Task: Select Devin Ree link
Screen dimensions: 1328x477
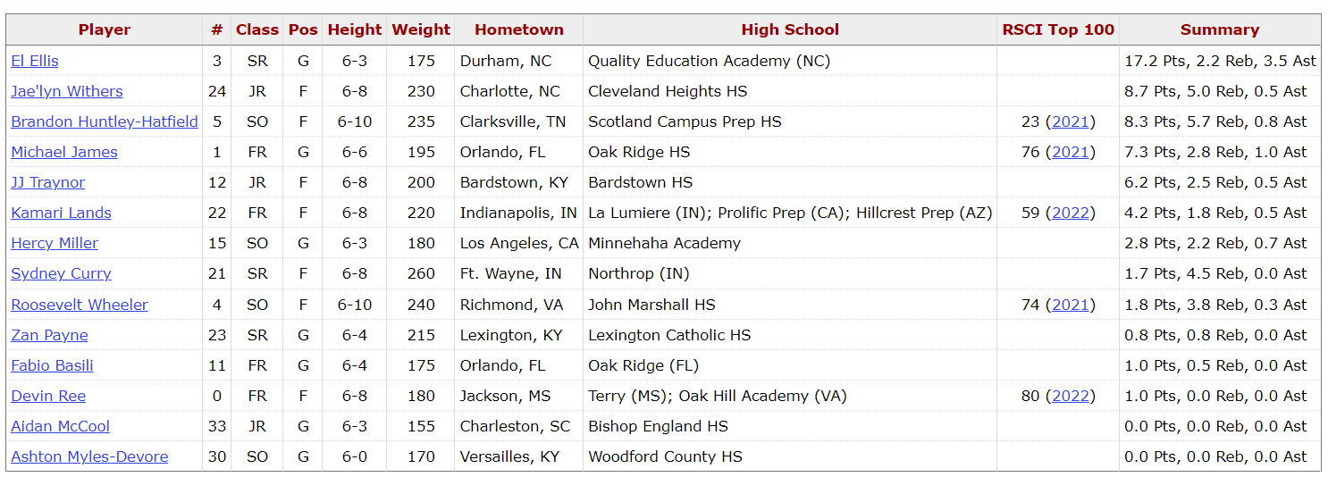Action: (48, 396)
